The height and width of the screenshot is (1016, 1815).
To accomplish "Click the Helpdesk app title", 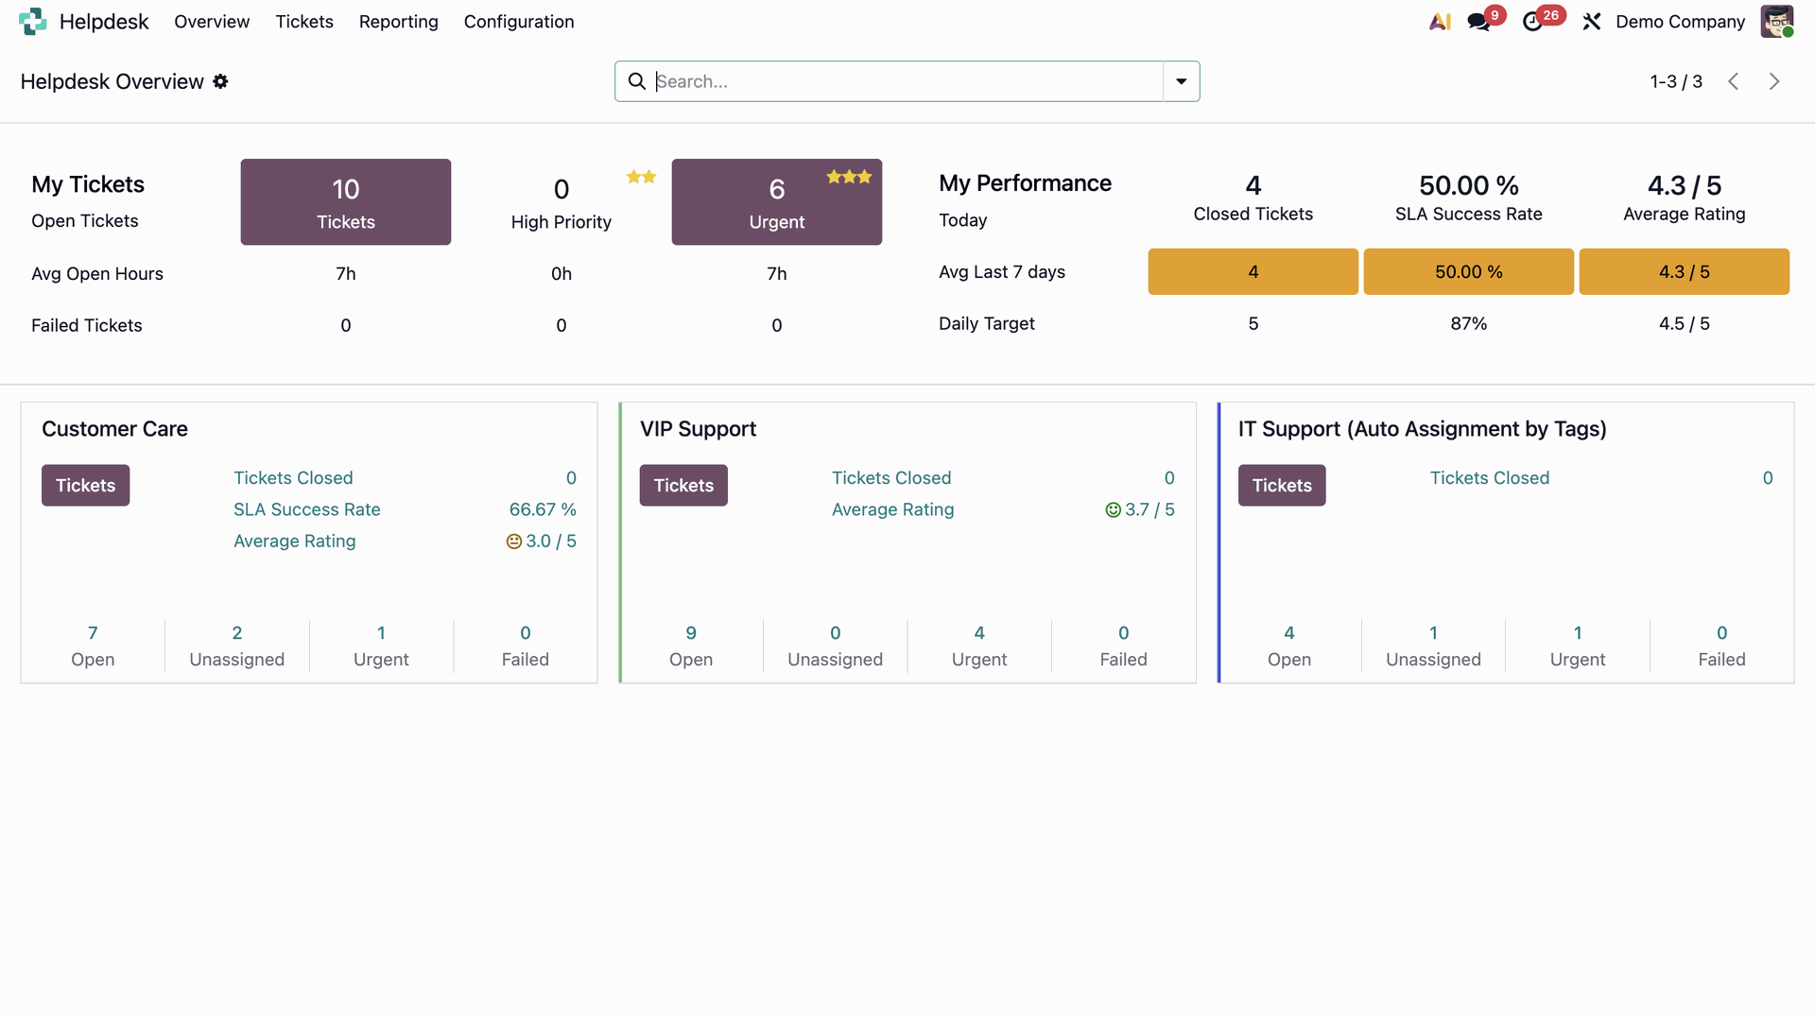I will (104, 21).
